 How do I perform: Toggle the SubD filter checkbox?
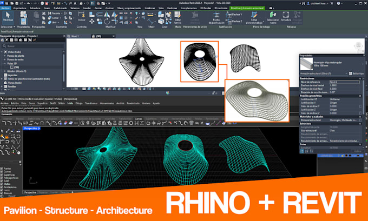coord(2,181)
